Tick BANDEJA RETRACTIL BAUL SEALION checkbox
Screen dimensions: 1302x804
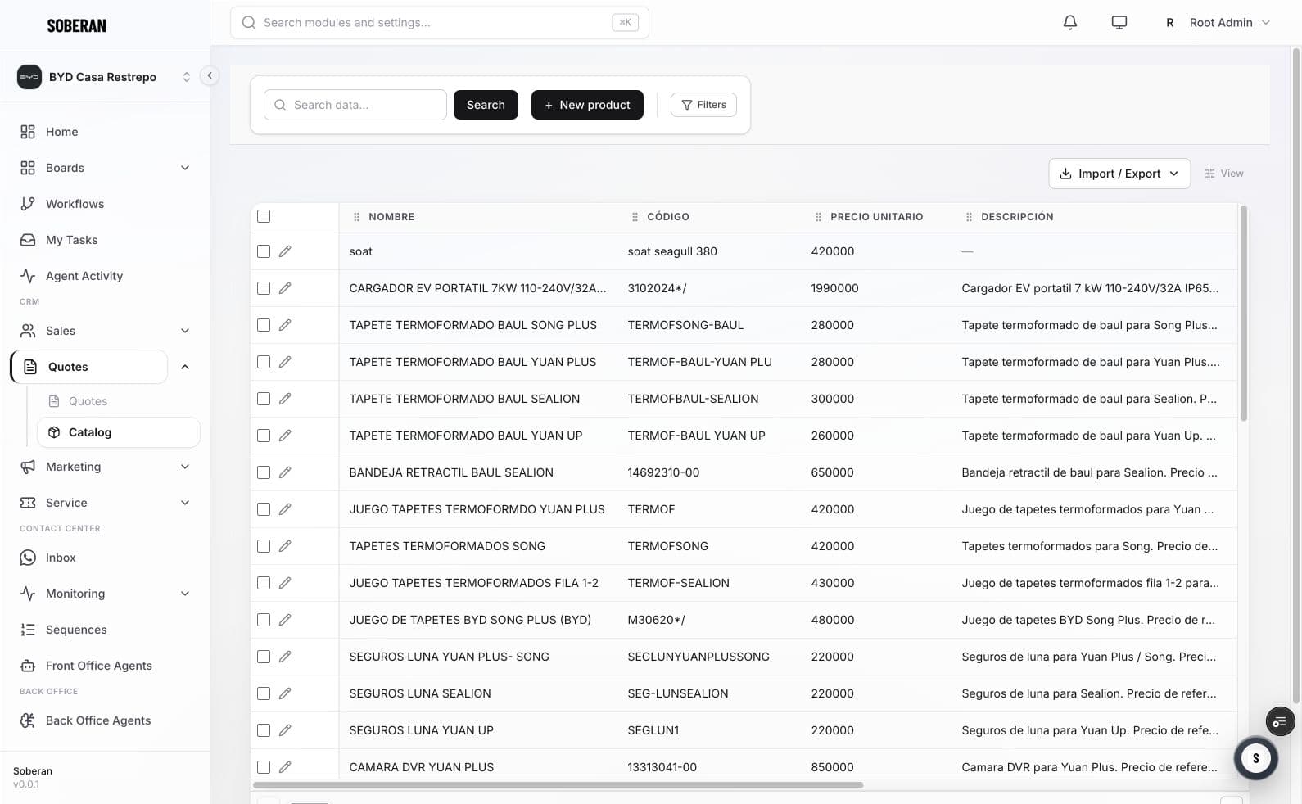[264, 472]
